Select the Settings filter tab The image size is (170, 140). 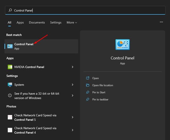coord(56,22)
